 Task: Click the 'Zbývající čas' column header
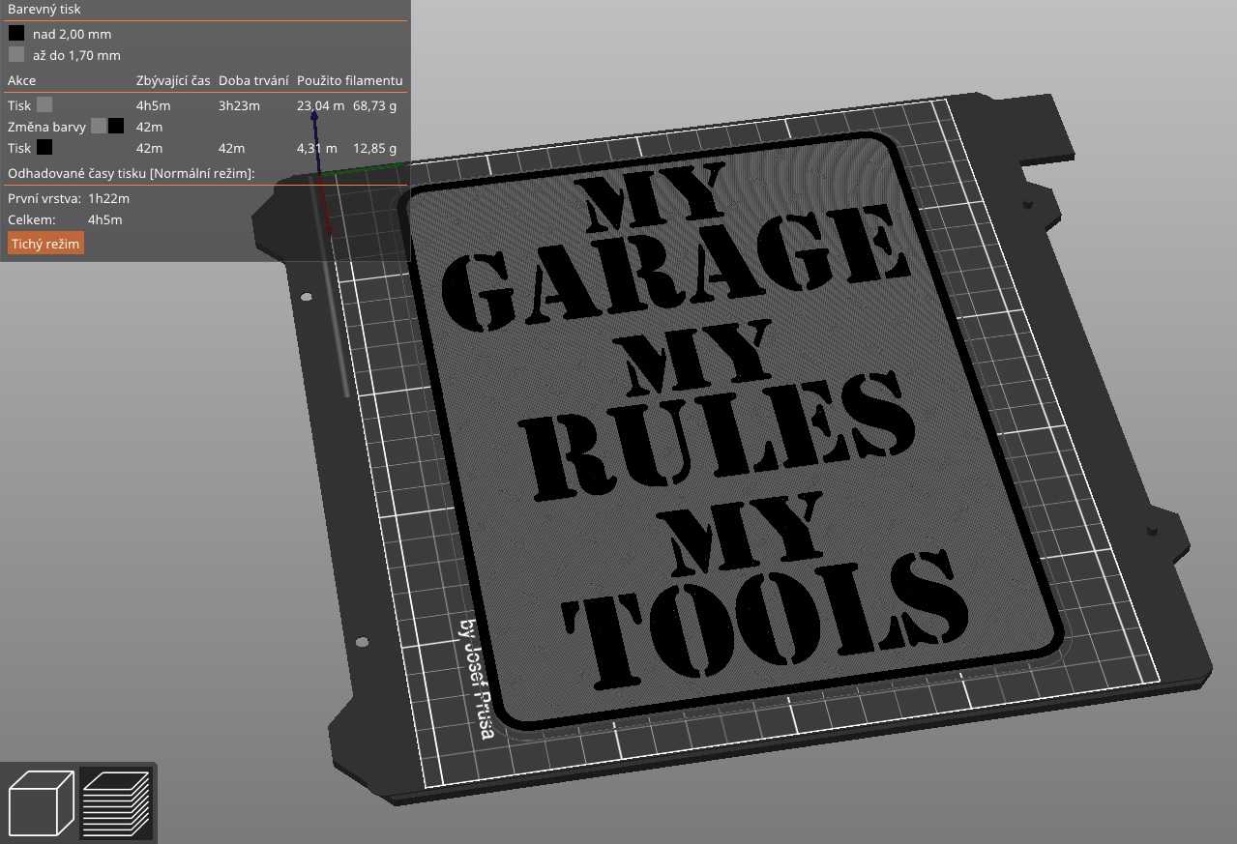172,80
